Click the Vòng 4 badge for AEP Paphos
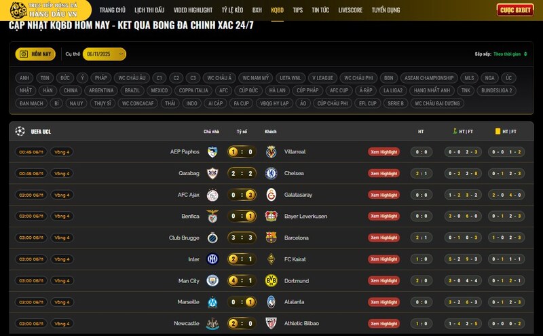The width and height of the screenshot is (543, 336). pos(62,152)
